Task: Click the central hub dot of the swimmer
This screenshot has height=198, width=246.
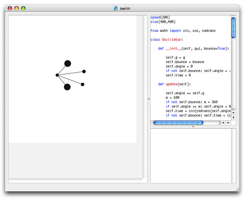Action: [57, 75]
